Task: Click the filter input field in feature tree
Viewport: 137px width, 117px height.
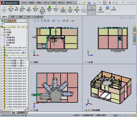Action: (x=16, y=24)
